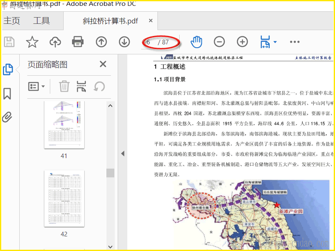Toggle the page thumbnails panel icon
Screen dimensions: 335x251
[x=8, y=69]
